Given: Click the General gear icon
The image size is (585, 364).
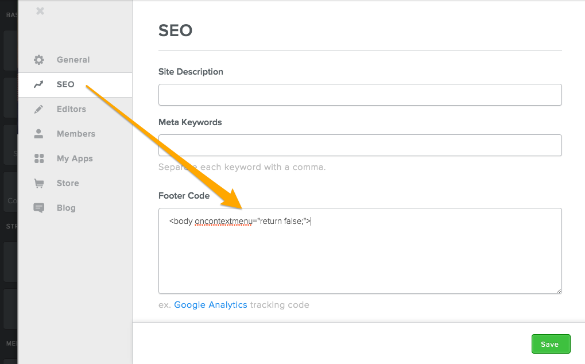Looking at the screenshot, I should click(x=38, y=60).
